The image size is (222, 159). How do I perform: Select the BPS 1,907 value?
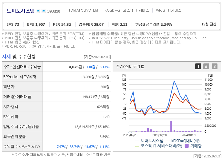point(36,24)
